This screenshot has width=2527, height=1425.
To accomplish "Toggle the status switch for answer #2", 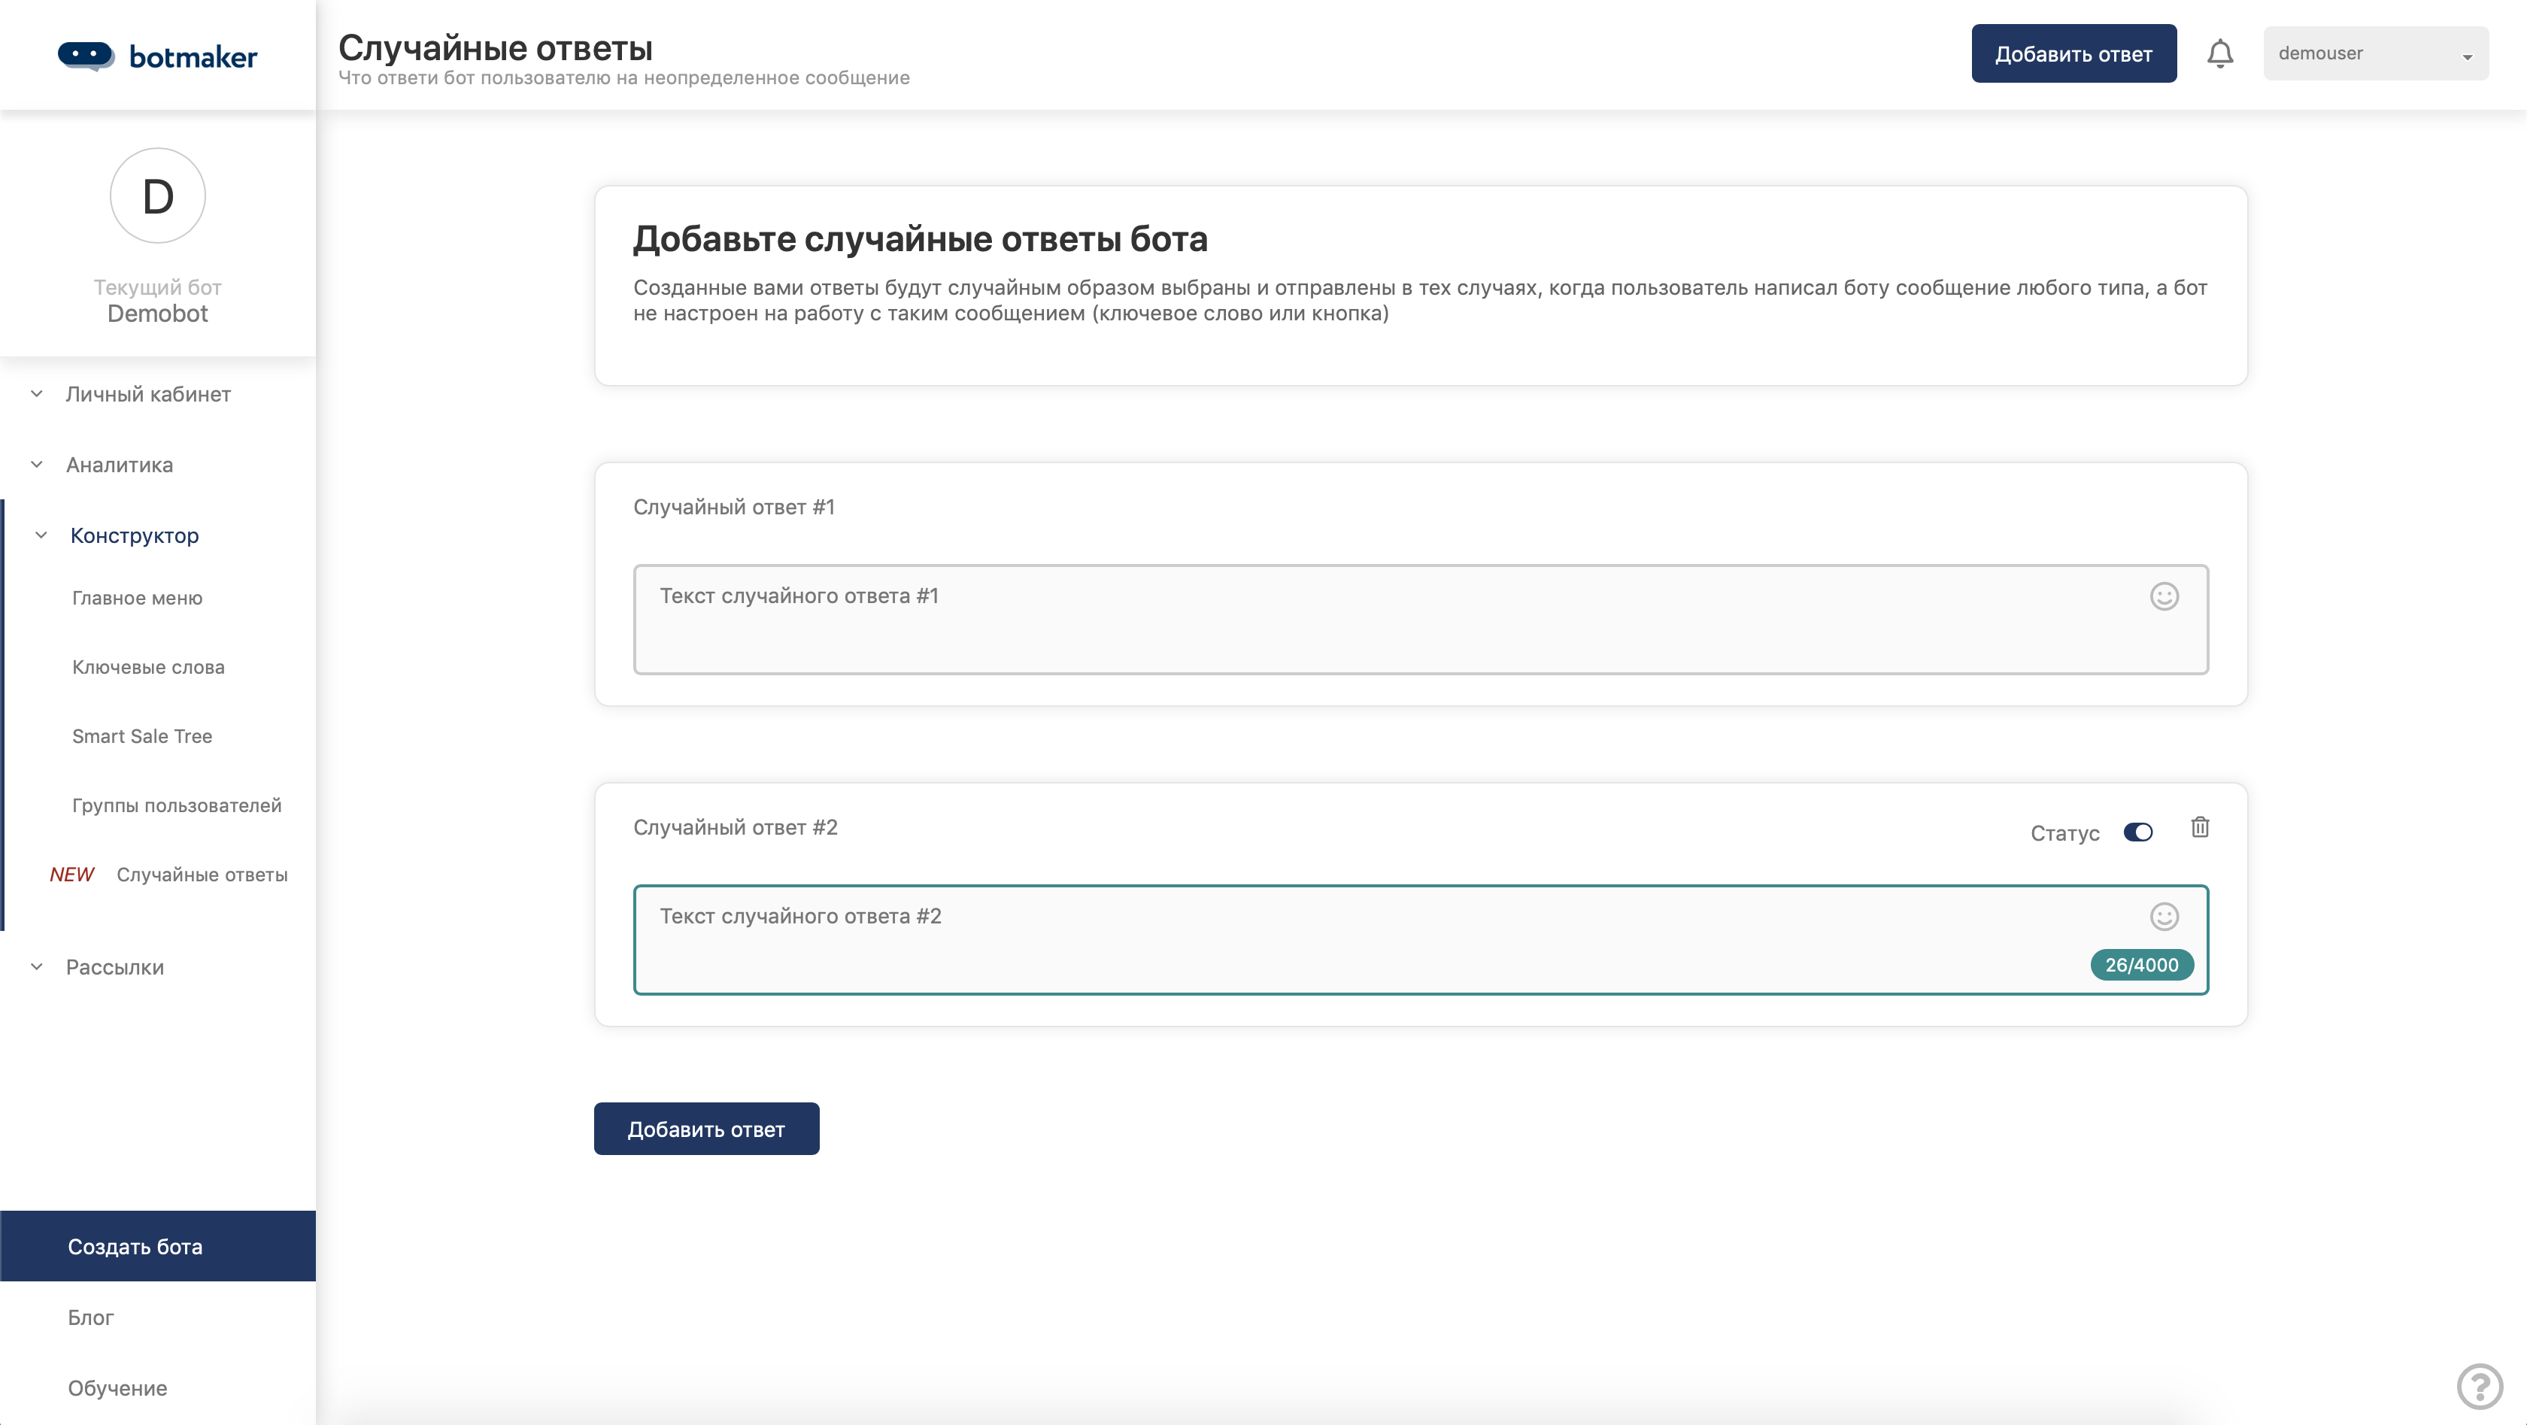I will pyautogui.click(x=2137, y=833).
